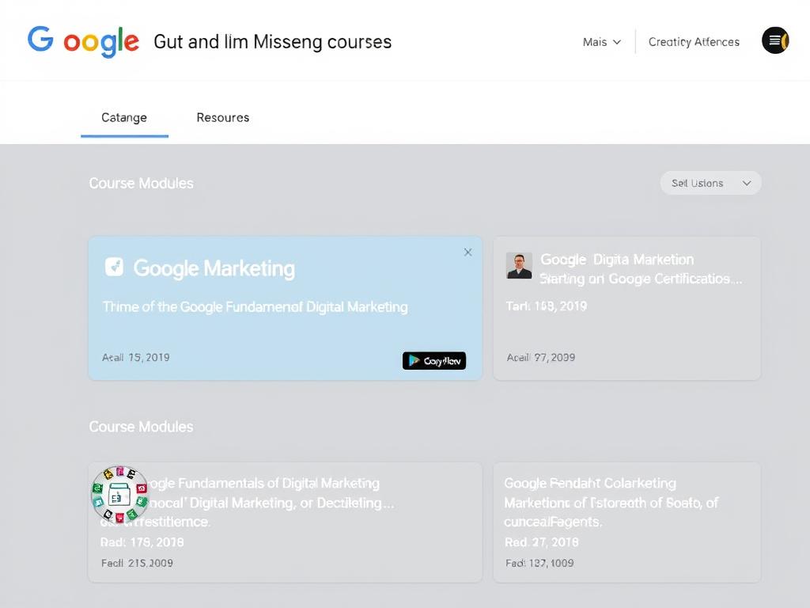Open the Sel Usions dropdown

coord(710,183)
